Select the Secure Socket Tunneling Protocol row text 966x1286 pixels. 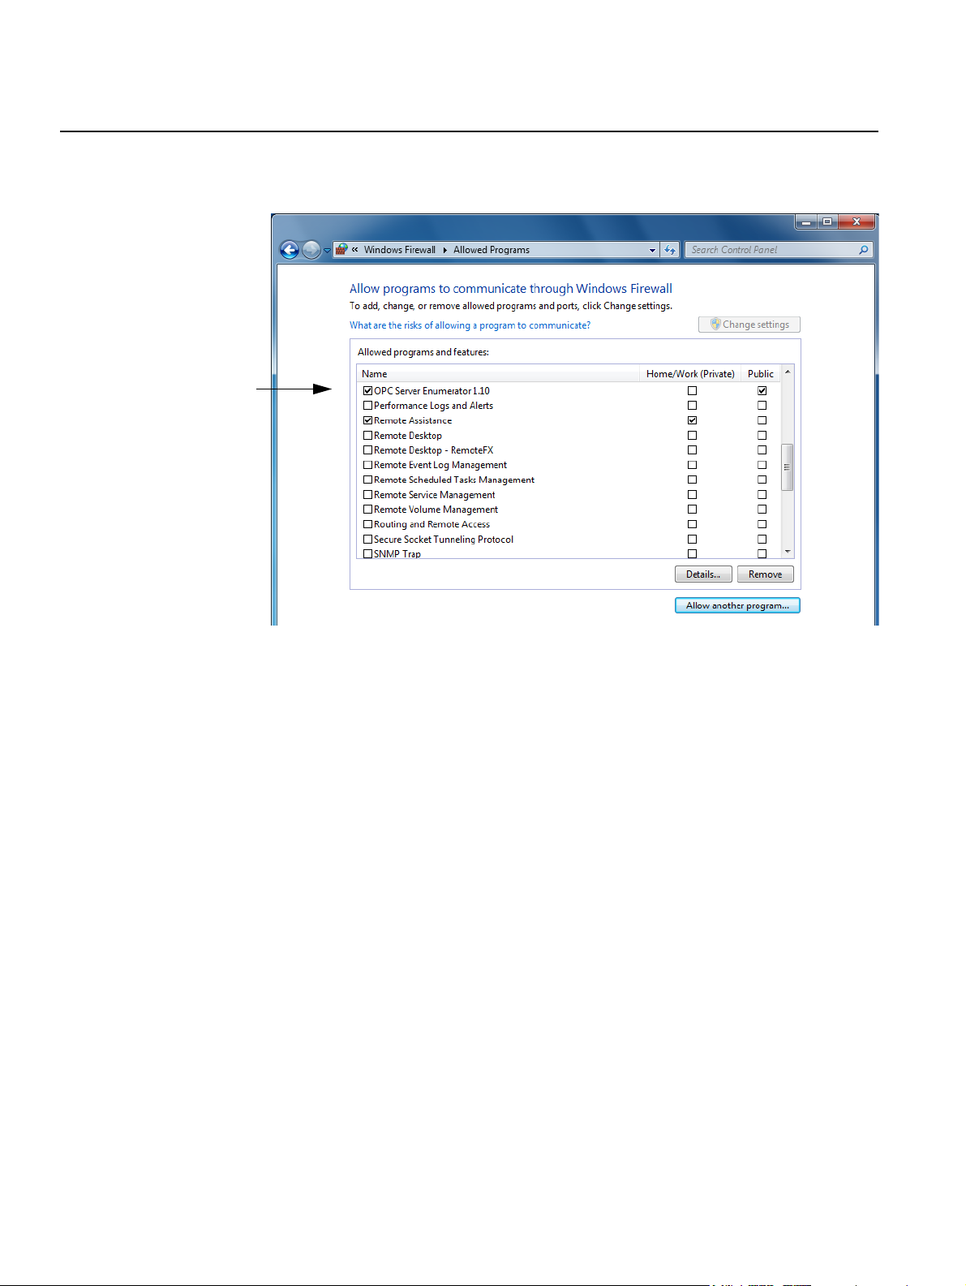pyautogui.click(x=444, y=540)
